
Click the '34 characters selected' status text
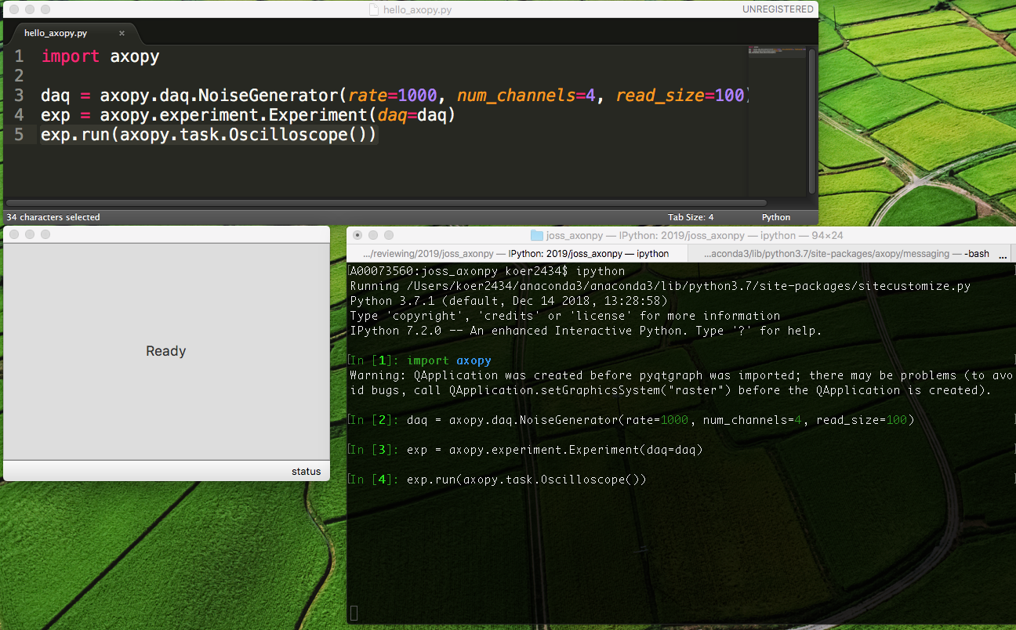coord(53,217)
